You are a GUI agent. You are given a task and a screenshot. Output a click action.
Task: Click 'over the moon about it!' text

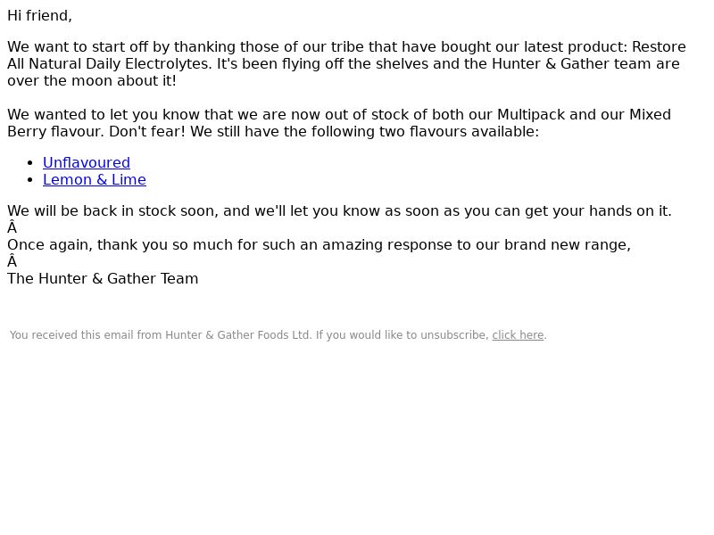click(x=92, y=80)
